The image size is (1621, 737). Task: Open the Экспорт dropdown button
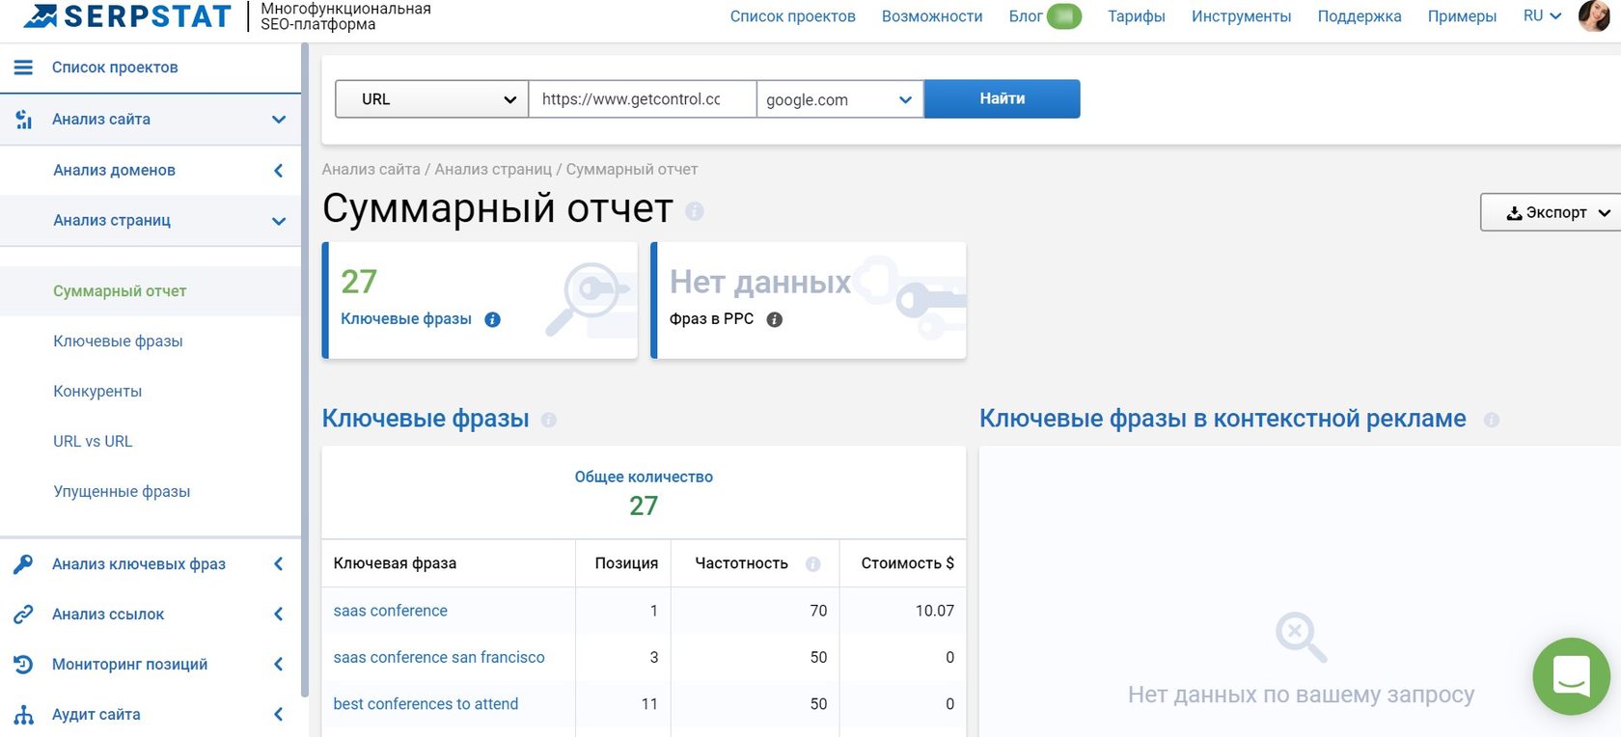[1551, 212]
